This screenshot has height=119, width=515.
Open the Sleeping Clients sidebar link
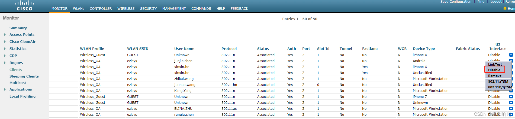[x=24, y=76]
